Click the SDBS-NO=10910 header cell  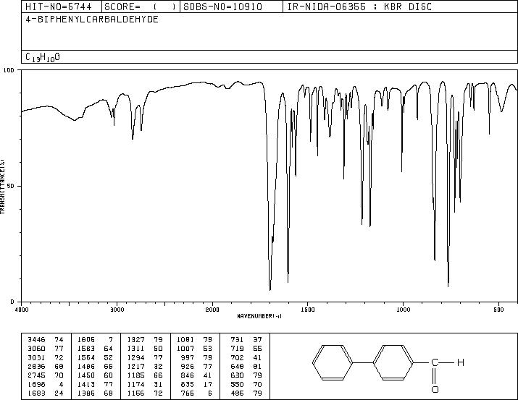click(x=231, y=7)
